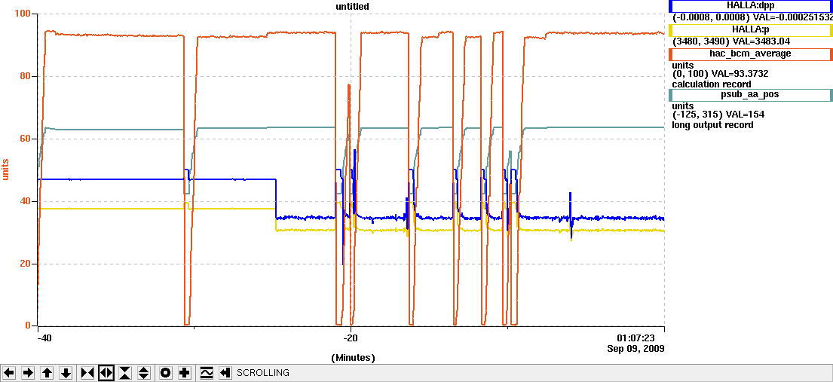Click the (Minutes) x-axis label

[x=353, y=358]
